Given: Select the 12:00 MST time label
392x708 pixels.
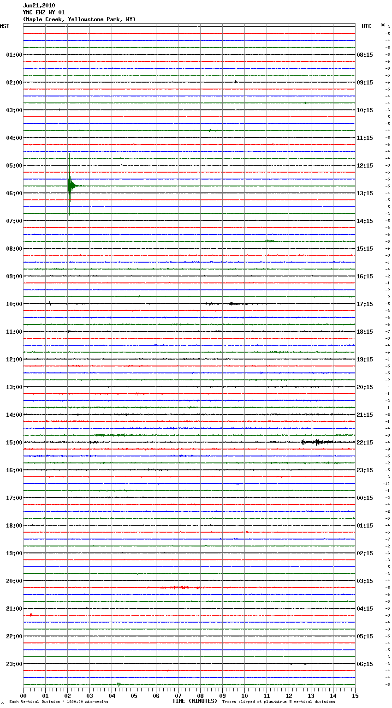Looking at the screenshot, I should (14, 360).
